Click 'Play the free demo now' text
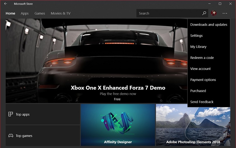Viewport: 236px width, 148px height. [x=118, y=94]
